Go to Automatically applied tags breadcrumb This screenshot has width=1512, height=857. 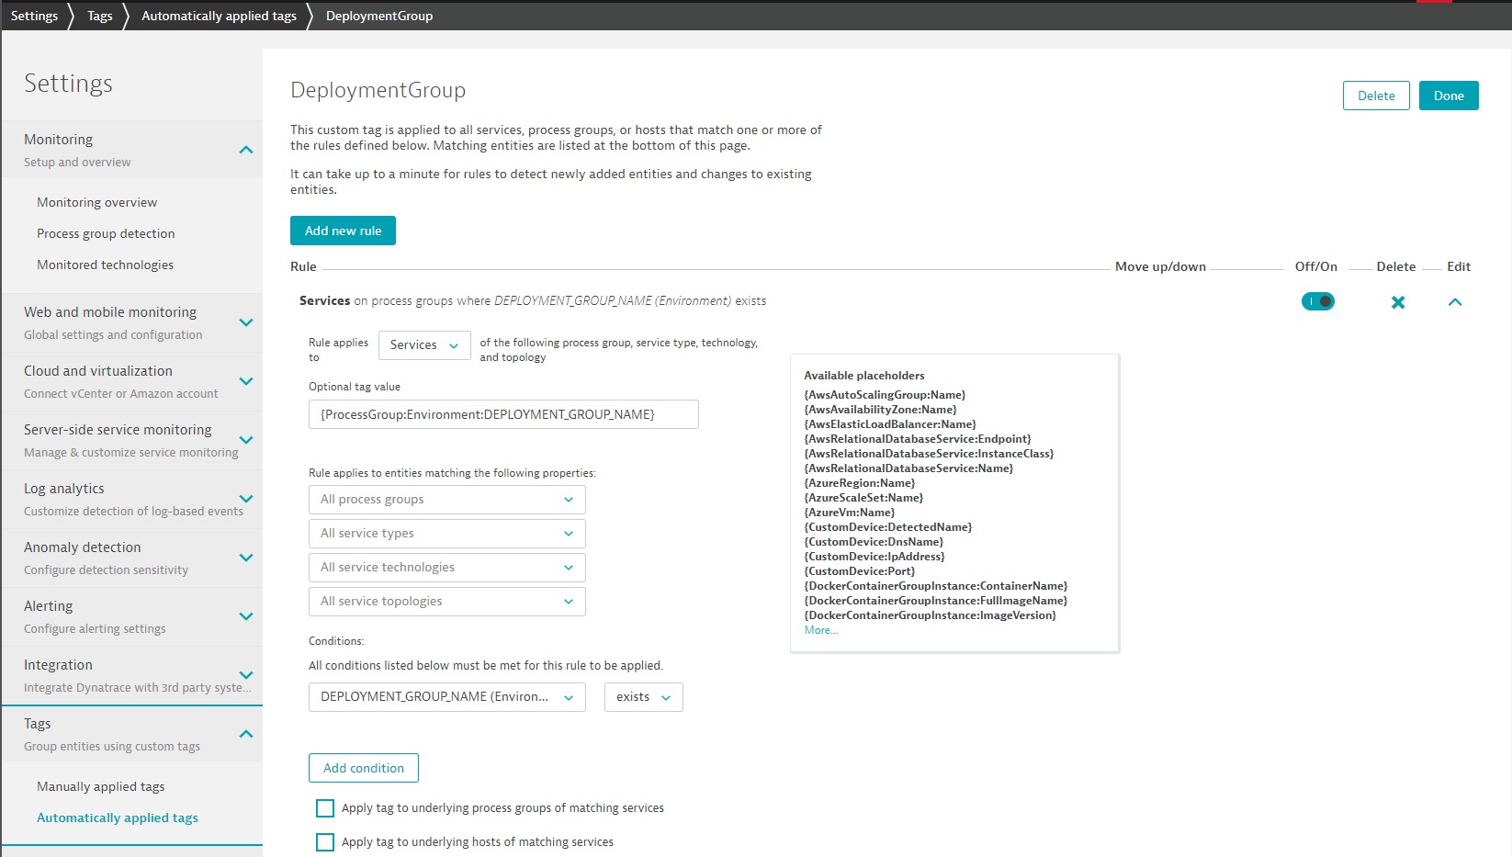219,16
